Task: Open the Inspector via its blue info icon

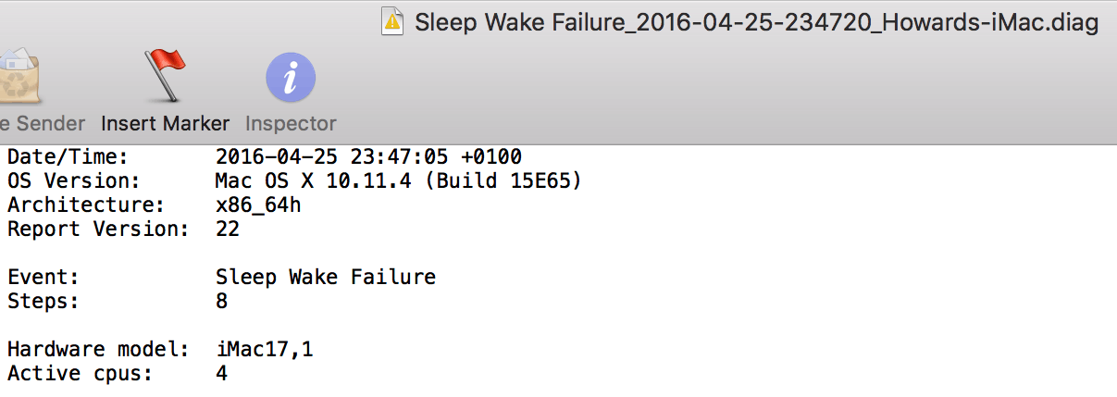Action: click(x=291, y=78)
